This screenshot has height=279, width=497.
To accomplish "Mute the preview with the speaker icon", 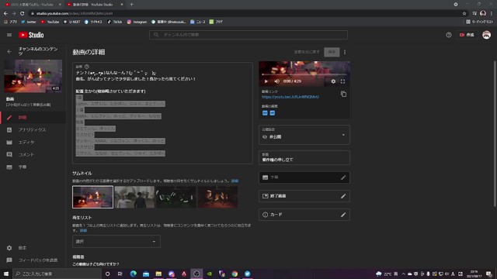I will coord(276,81).
